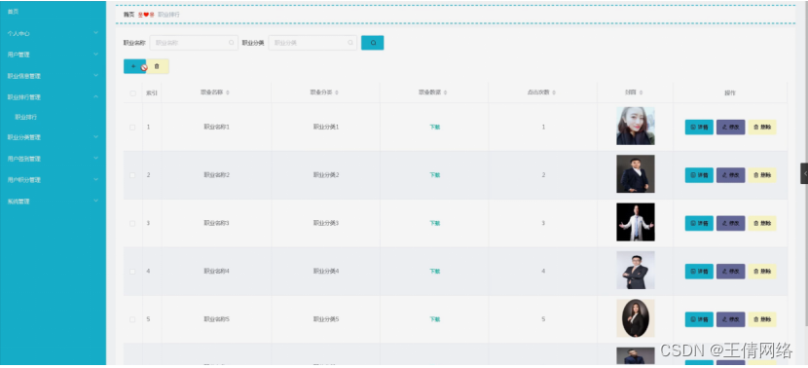Image resolution: width=808 pixels, height=368 pixels.
Task: Focus the 职业名称 search input field
Action: [x=194, y=43]
